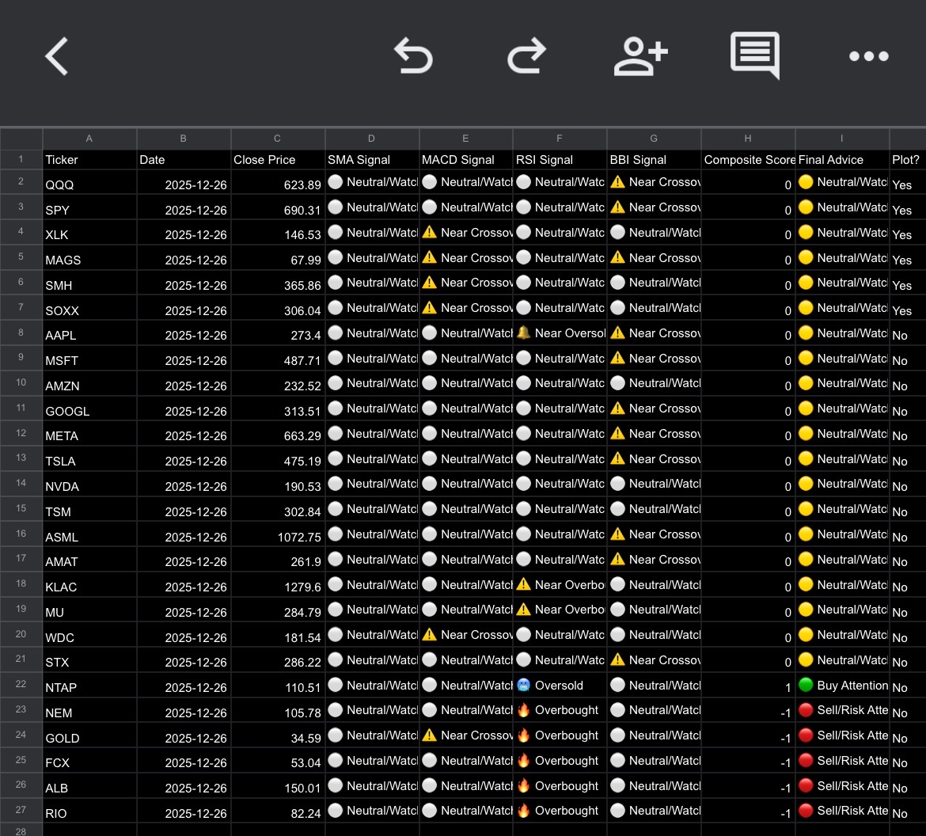This screenshot has width=926, height=836.
Task: Select close price 1072.75 cell
Action: pyautogui.click(x=278, y=534)
